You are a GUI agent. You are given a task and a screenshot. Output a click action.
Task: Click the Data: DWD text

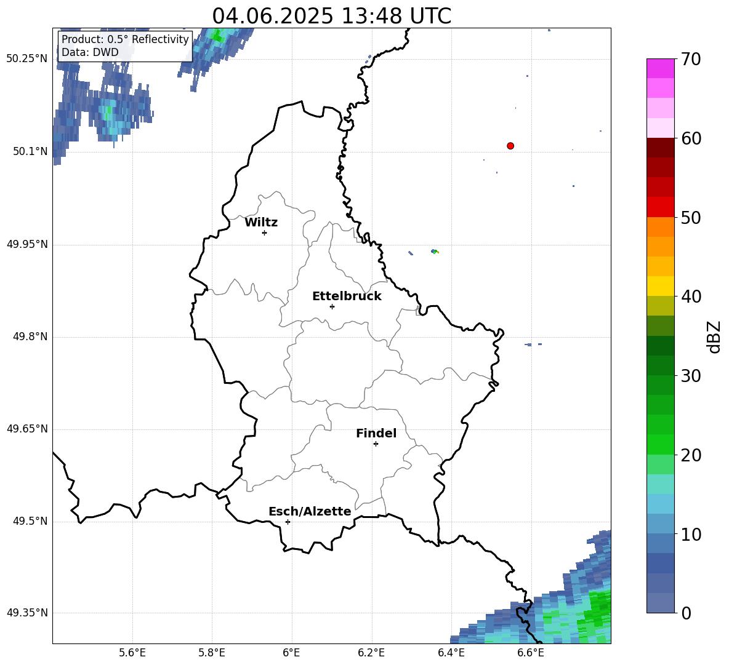(90, 52)
